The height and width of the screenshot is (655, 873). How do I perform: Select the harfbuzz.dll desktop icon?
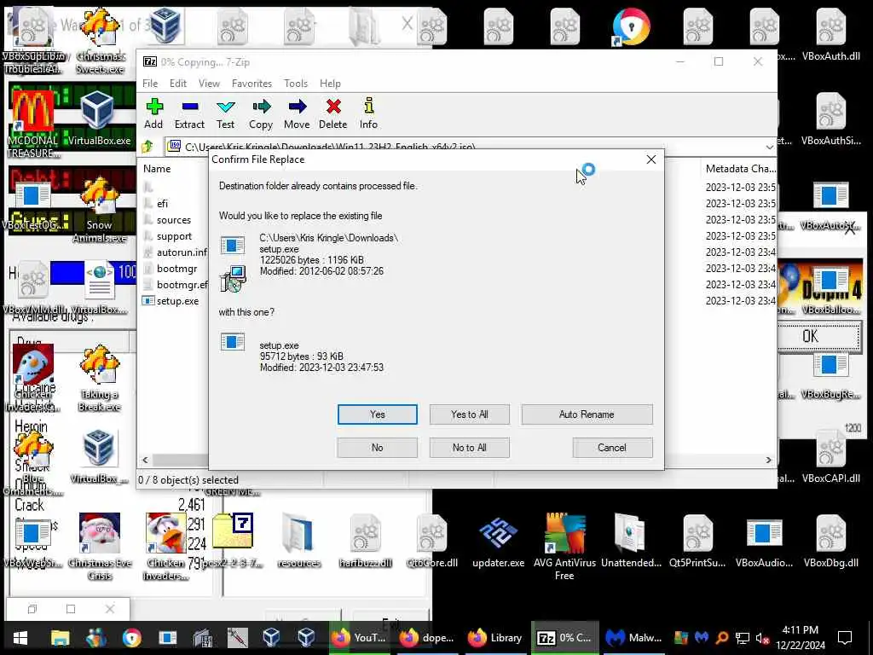pyautogui.click(x=365, y=540)
